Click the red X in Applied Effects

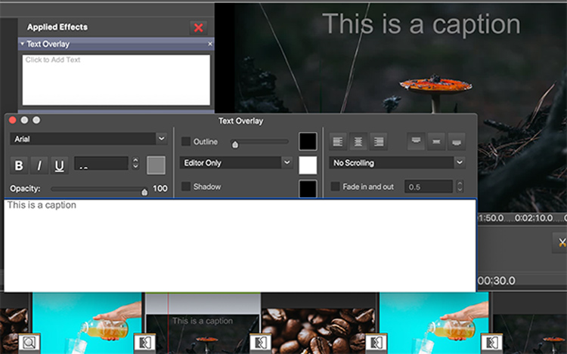tap(199, 28)
